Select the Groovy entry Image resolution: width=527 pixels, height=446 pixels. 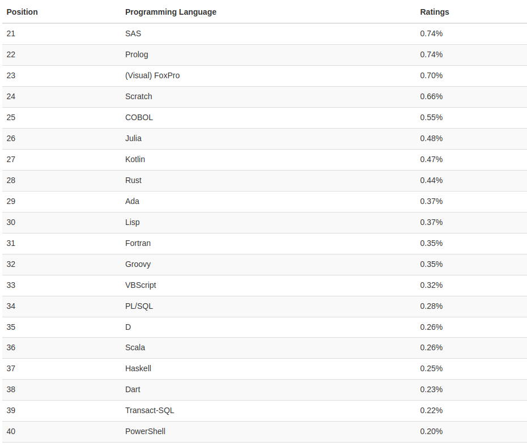(138, 264)
